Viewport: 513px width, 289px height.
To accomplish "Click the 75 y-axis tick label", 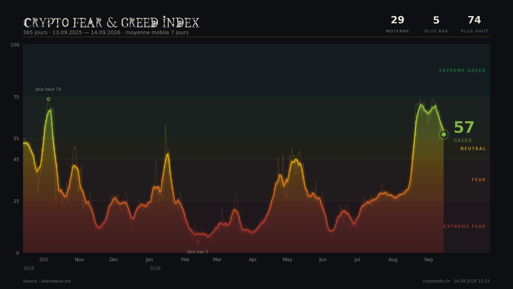I will (x=16, y=97).
